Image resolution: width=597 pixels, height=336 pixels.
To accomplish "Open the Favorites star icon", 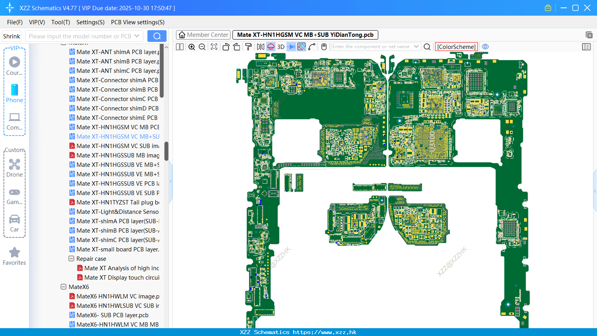I will 15,256.
